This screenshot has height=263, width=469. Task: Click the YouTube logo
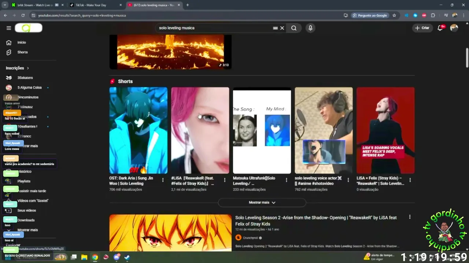pyautogui.click(x=29, y=28)
